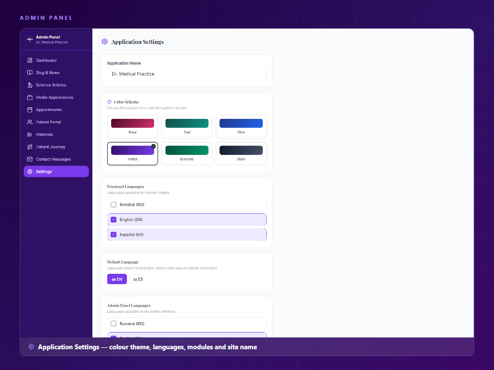This screenshot has width=494, height=370.
Task: Click the Frontend Languages heading
Action: click(x=125, y=186)
